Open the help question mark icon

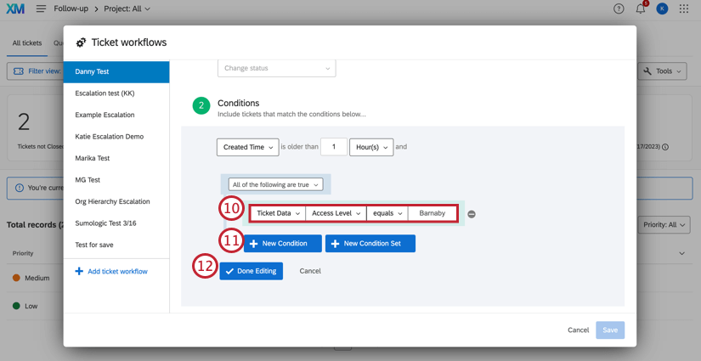pyautogui.click(x=619, y=8)
